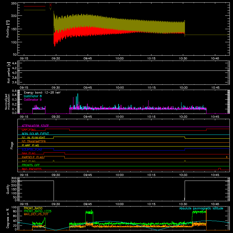The image size is (233, 233).
Task: Click the 300 tick on Quality axis
Action: 14,178
